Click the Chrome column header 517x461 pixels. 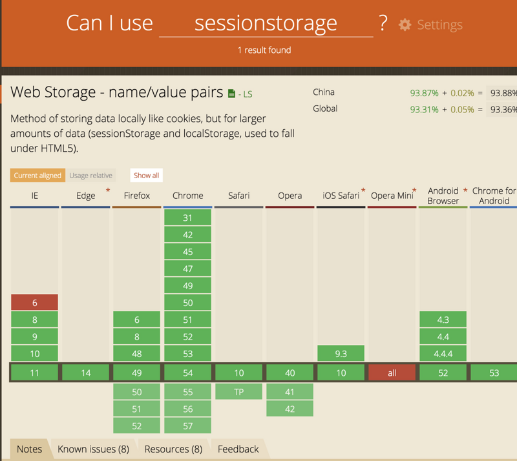click(187, 196)
